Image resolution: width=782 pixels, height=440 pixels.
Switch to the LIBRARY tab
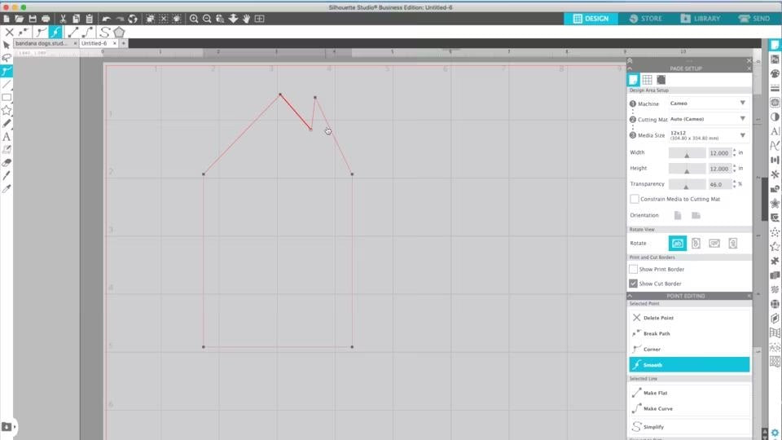pos(701,19)
